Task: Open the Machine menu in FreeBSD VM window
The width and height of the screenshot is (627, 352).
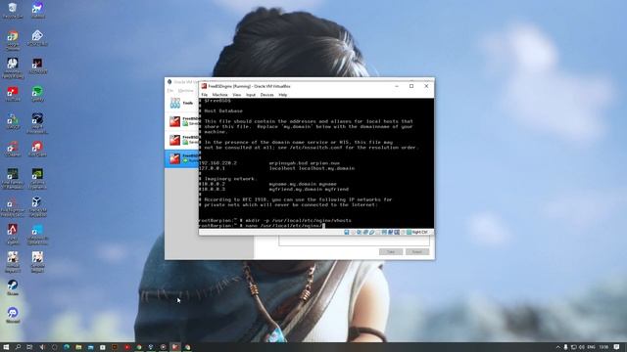Action: coord(219,95)
